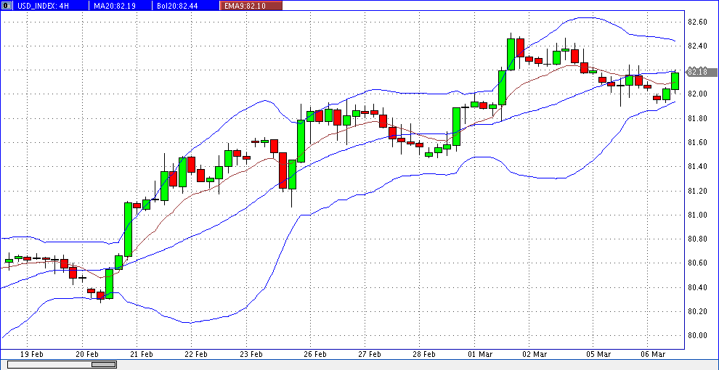719x370 pixels.
Task: Click the 80.60 price axis label
Action: (697, 263)
